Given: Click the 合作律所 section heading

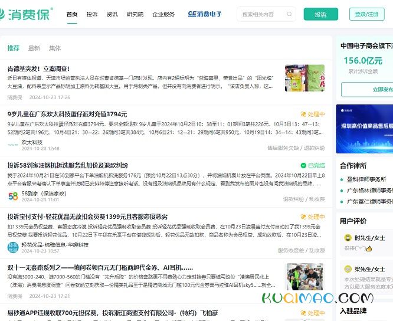Looking at the screenshot, I should point(353,166).
